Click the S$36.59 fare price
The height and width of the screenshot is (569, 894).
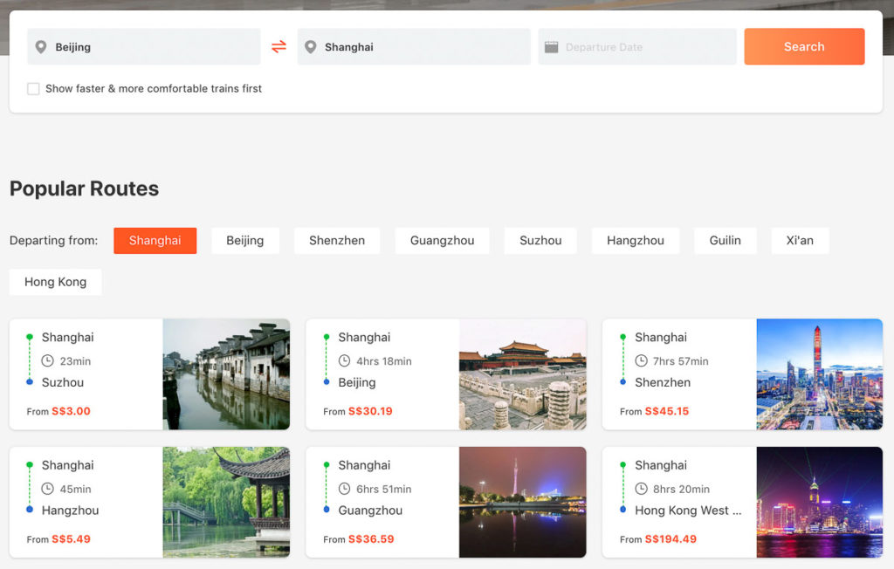point(371,538)
